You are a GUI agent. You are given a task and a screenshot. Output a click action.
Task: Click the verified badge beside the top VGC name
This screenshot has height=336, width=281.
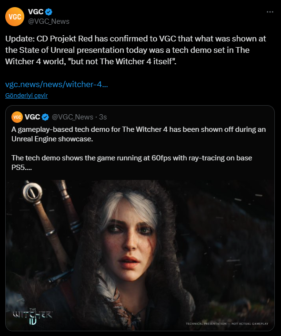(49, 12)
